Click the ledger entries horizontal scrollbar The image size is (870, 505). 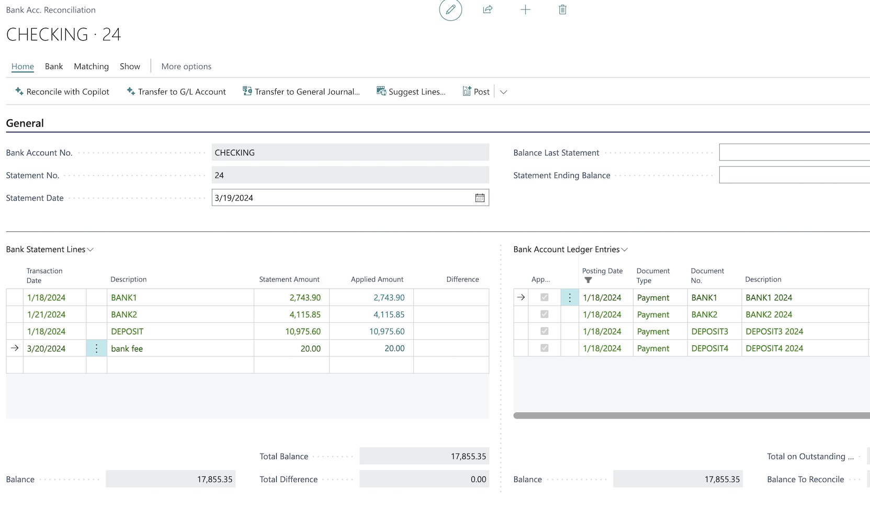click(692, 416)
